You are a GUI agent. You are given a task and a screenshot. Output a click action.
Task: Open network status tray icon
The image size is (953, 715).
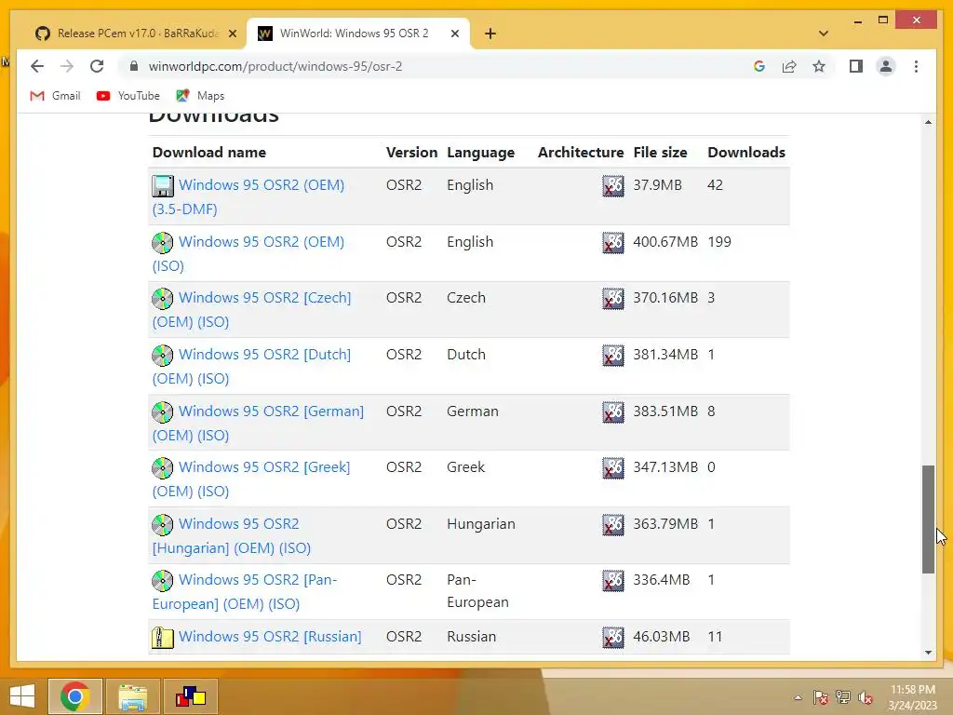pos(843,697)
